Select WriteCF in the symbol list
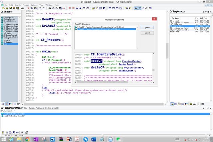This screenshot has height=142, width=213. click(x=7, y=40)
